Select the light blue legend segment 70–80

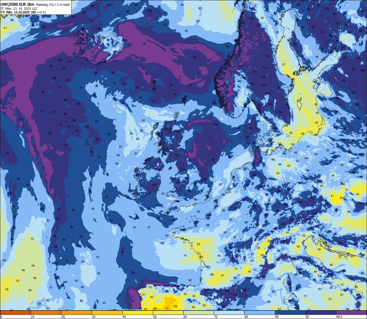(x=229, y=312)
